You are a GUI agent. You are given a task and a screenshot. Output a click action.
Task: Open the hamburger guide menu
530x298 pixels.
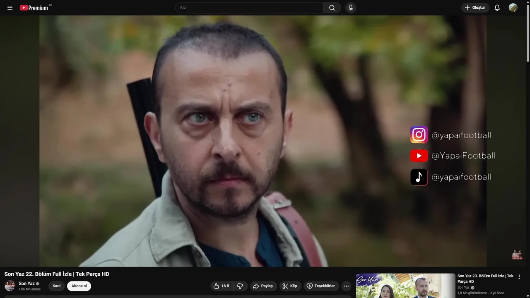click(10, 8)
